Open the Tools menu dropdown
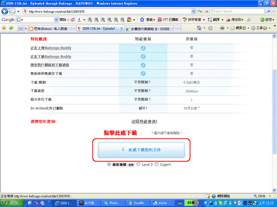 click(x=261, y=28)
